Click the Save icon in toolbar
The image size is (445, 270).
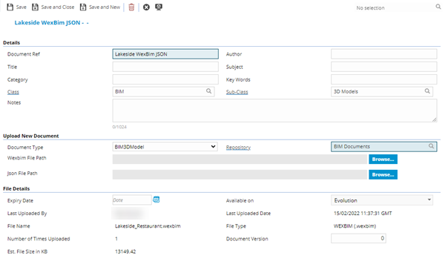point(10,7)
